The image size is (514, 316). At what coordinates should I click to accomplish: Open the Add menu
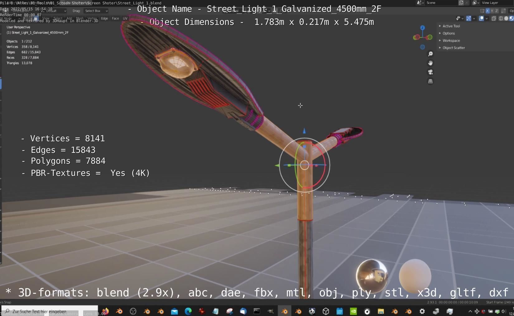click(x=69, y=18)
